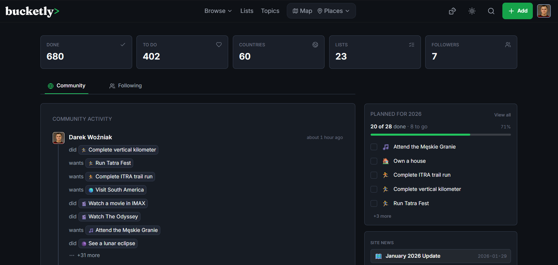This screenshot has width=558, height=265.
Task: Click the 2026 progress bar
Action: tap(440, 135)
